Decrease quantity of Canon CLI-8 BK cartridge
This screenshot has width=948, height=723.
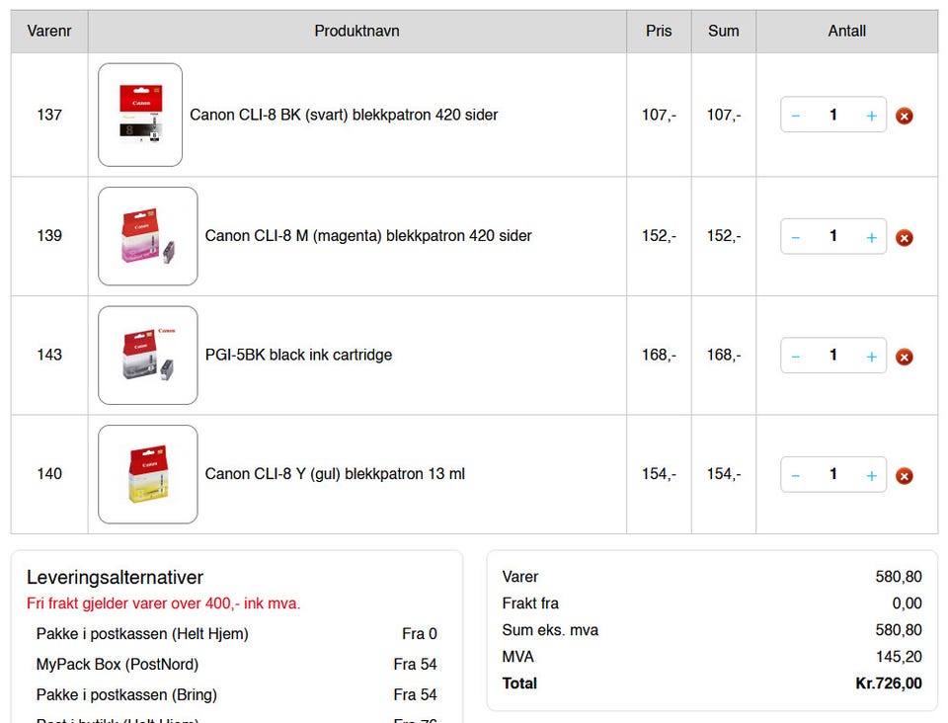point(796,116)
